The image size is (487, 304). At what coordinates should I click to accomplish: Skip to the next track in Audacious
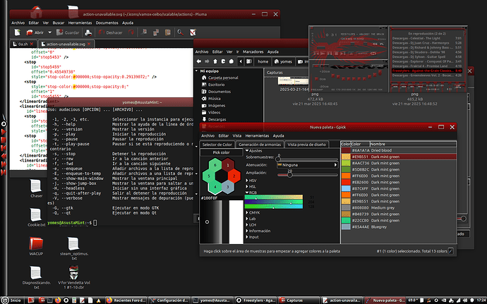coord(342,54)
